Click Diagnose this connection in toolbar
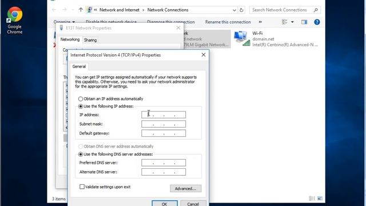Viewport: 366px width, 206px height. tap(170, 22)
